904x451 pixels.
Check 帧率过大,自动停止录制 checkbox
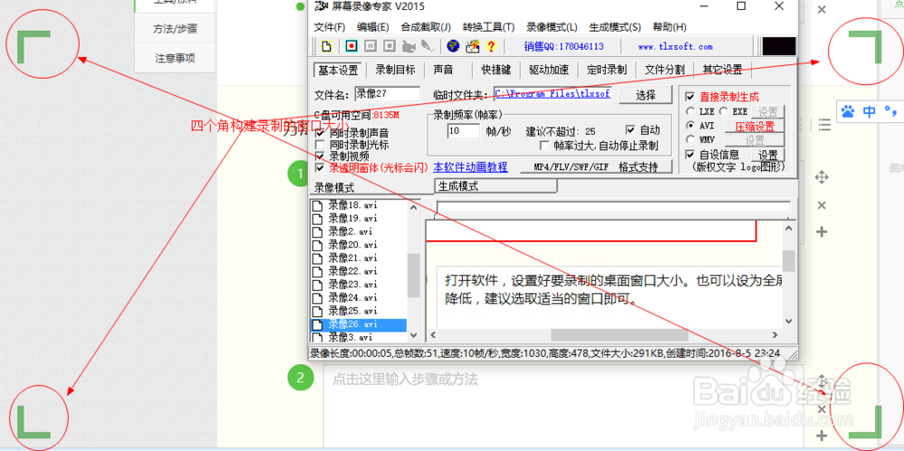pos(543,146)
